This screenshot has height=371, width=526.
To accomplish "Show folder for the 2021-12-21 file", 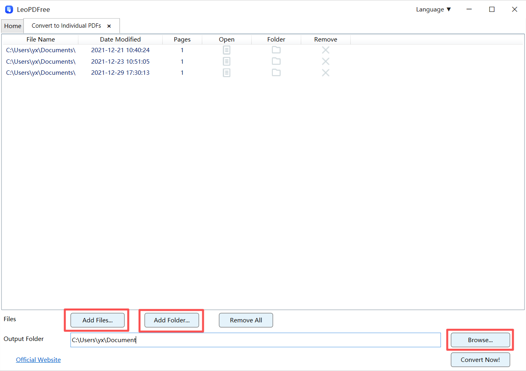I will pyautogui.click(x=276, y=50).
